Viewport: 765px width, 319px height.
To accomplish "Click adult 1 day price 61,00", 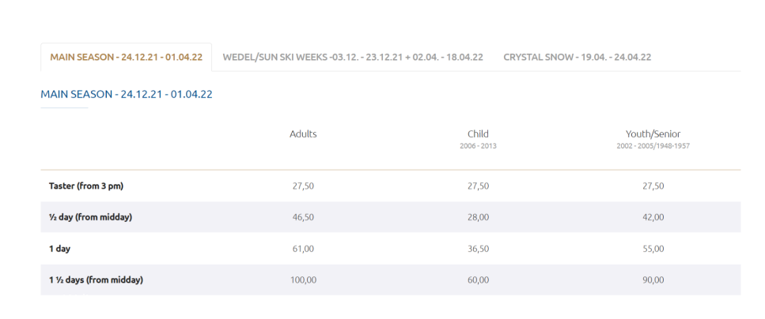I will point(303,249).
